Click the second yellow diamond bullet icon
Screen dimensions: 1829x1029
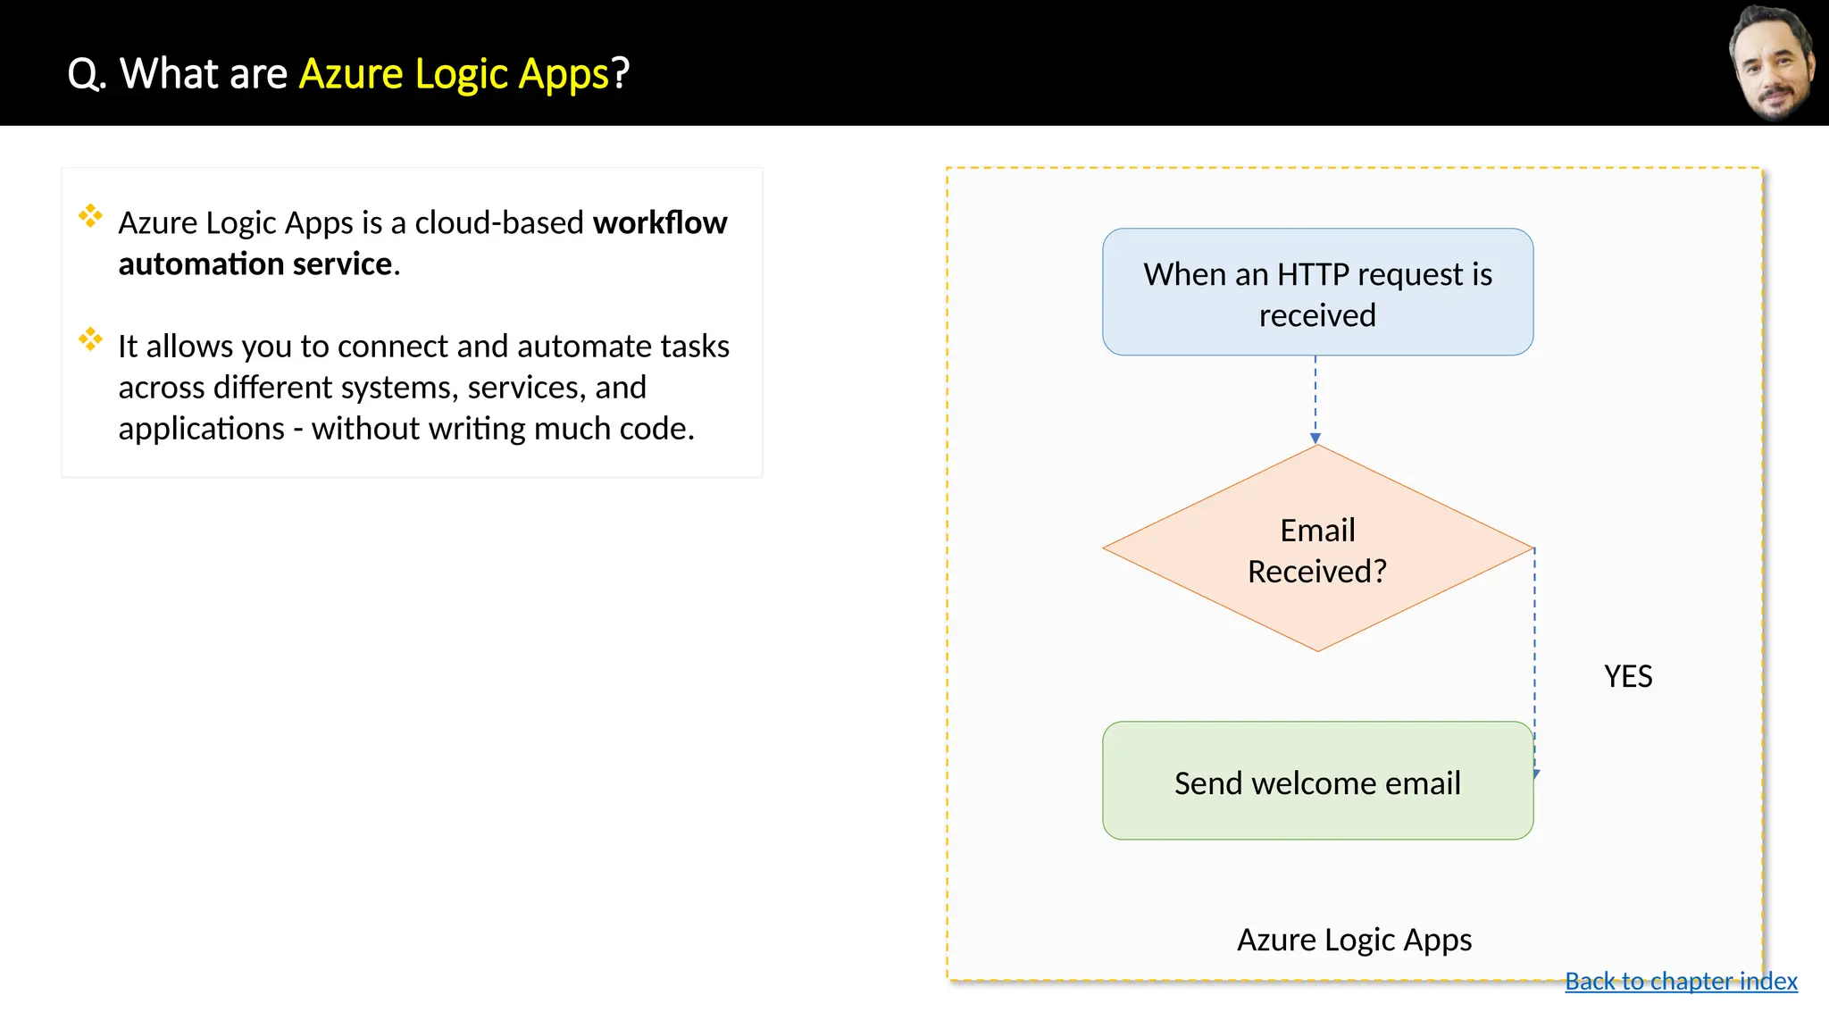pyautogui.click(x=90, y=339)
